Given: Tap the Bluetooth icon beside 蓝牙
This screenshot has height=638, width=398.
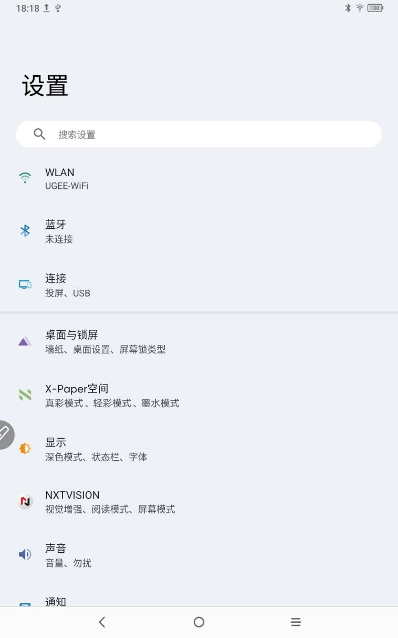Looking at the screenshot, I should [25, 231].
